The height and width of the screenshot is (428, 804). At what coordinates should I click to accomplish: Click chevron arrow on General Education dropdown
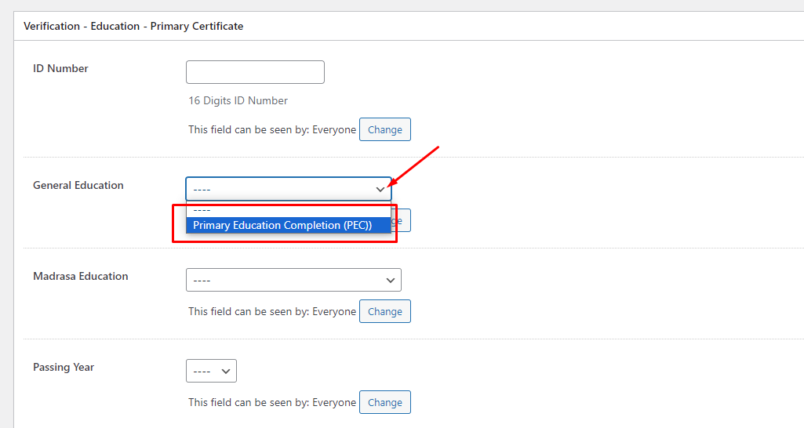pos(380,189)
